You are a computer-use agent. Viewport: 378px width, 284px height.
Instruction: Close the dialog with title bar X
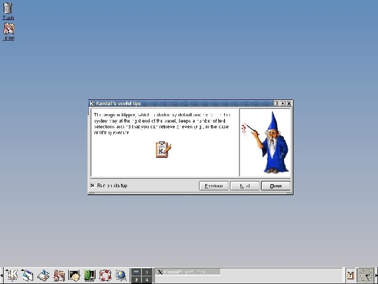(x=289, y=104)
